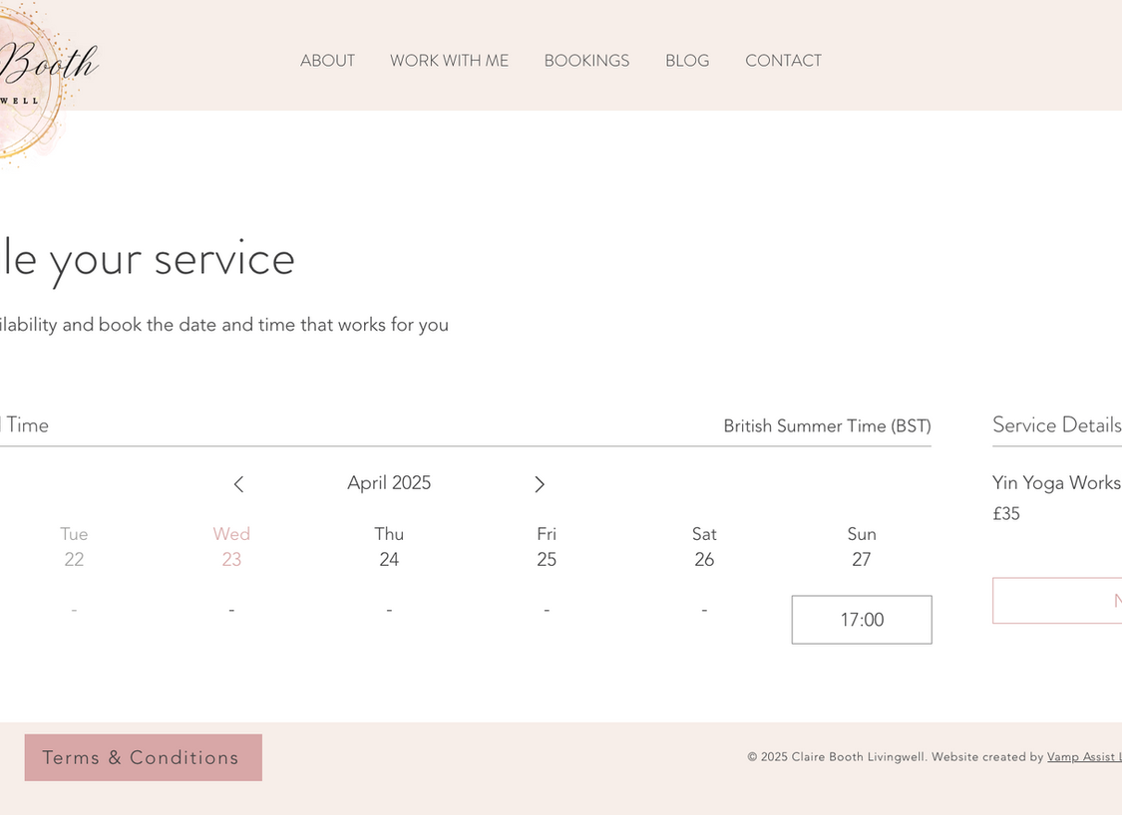The image size is (1122, 815).
Task: Click the pink-outlined button under £35
Action: (1057, 601)
